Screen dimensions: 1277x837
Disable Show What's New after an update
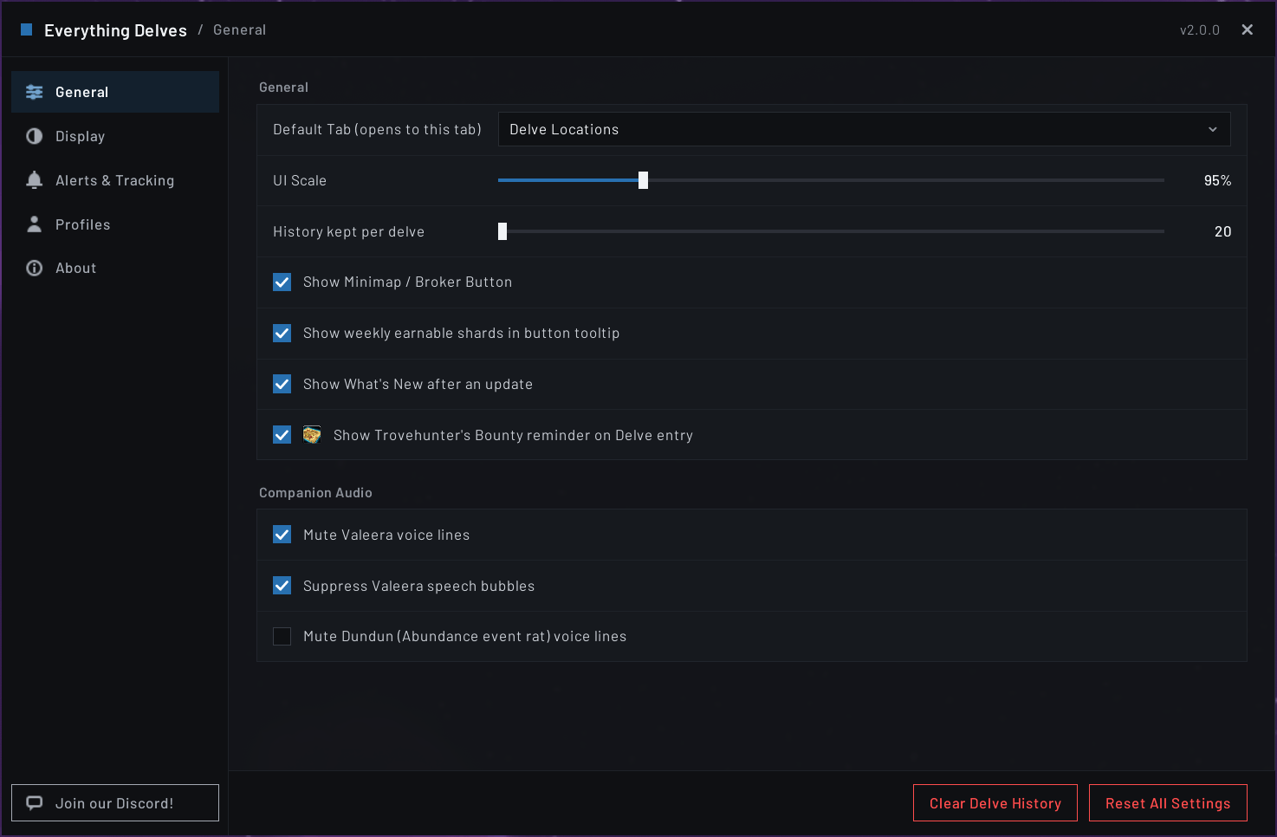point(282,384)
